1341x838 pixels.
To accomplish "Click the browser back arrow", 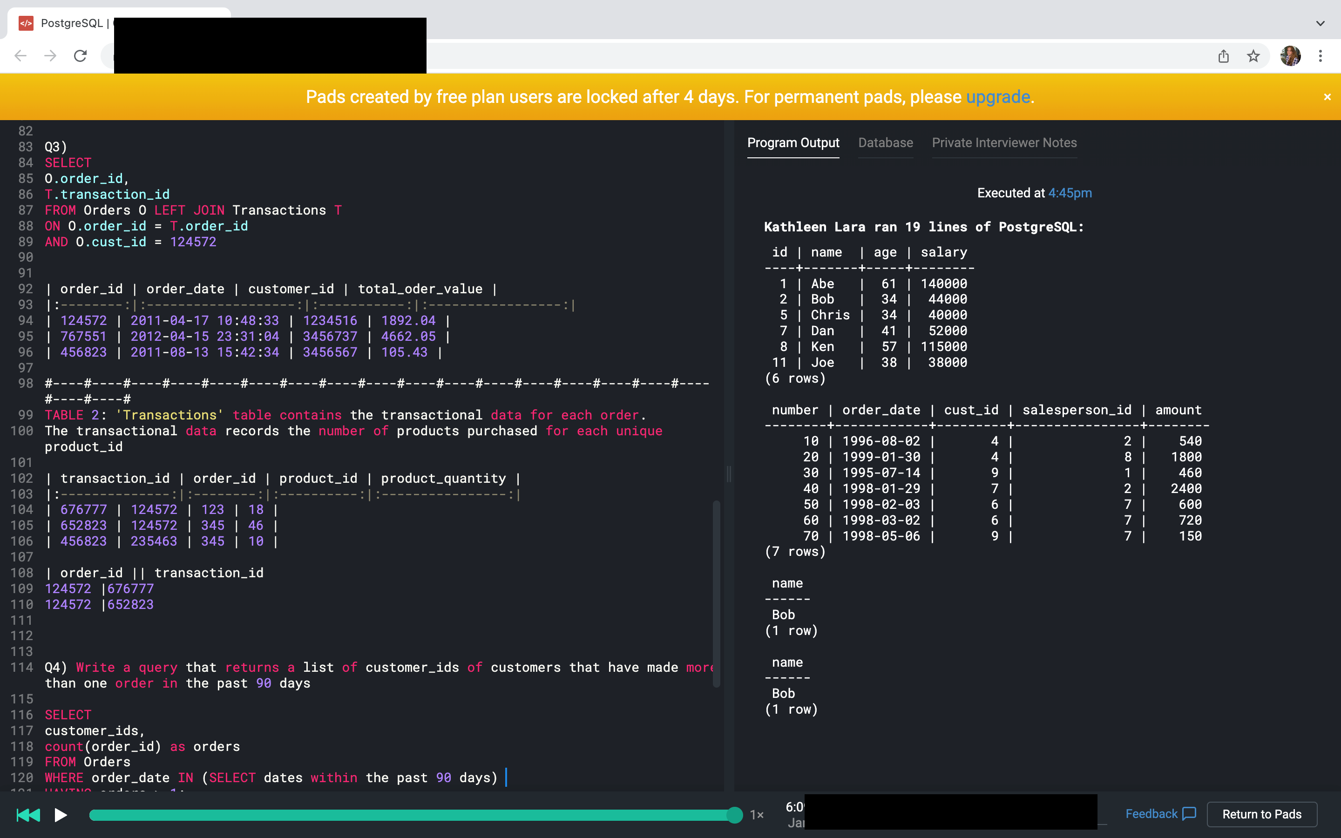I will (x=20, y=56).
